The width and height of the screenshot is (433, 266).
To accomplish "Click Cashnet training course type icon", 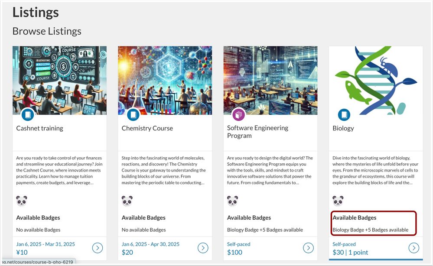I will pos(28,115).
